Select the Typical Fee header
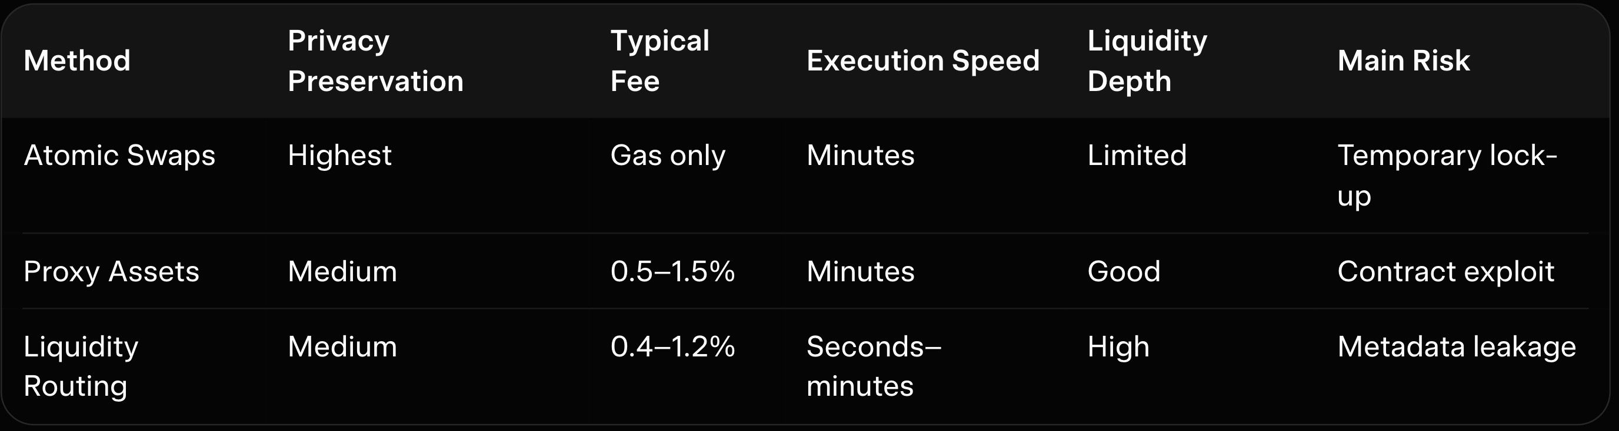The height and width of the screenshot is (431, 1619). point(659,61)
